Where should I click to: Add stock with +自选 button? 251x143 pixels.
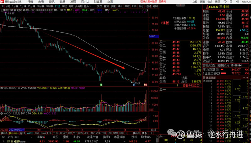[148, 6]
